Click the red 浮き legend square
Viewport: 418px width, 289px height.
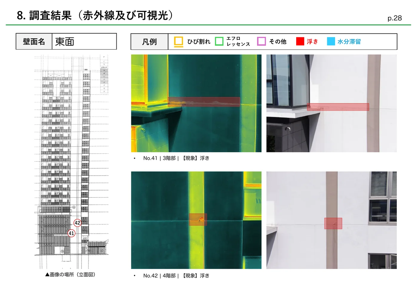pos(300,41)
